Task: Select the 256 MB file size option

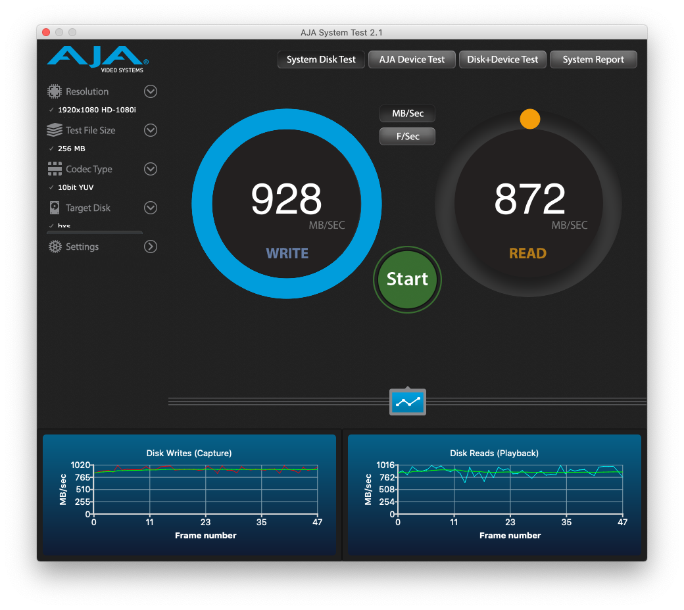Action: [x=71, y=149]
